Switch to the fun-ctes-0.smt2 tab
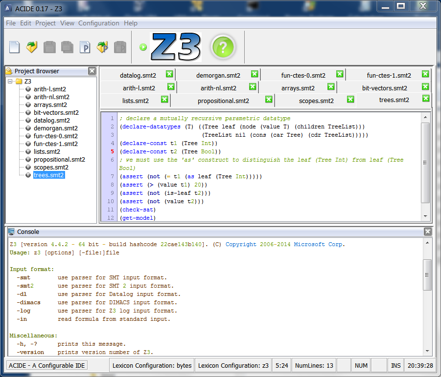 pos(303,75)
